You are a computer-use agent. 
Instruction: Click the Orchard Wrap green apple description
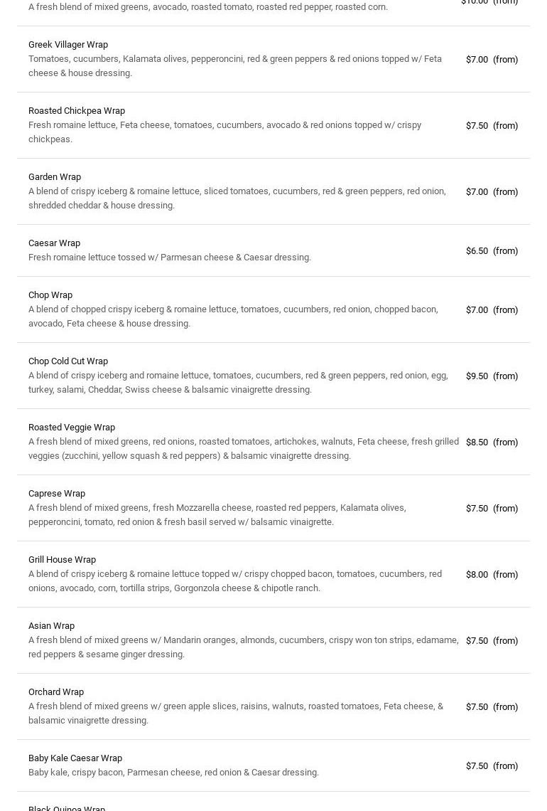(x=235, y=714)
